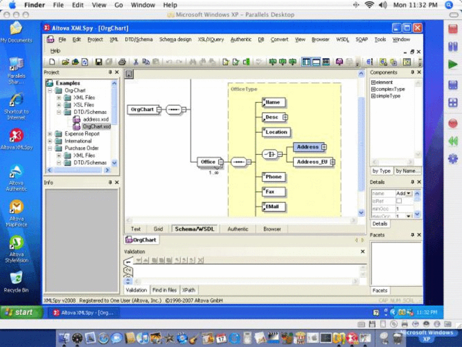Click the Display All Globals icon above diagram
The image size is (462, 347).
[129, 74]
